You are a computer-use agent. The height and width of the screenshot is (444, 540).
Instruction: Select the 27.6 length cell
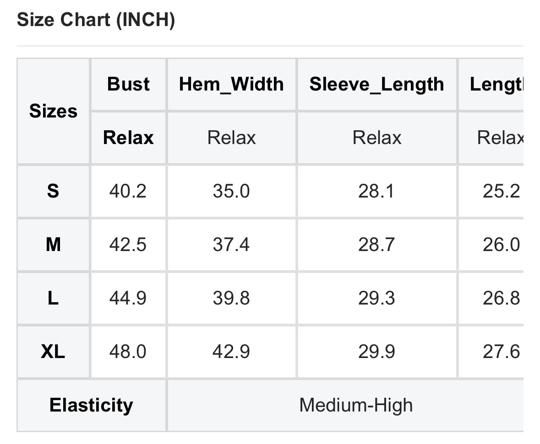click(x=501, y=352)
